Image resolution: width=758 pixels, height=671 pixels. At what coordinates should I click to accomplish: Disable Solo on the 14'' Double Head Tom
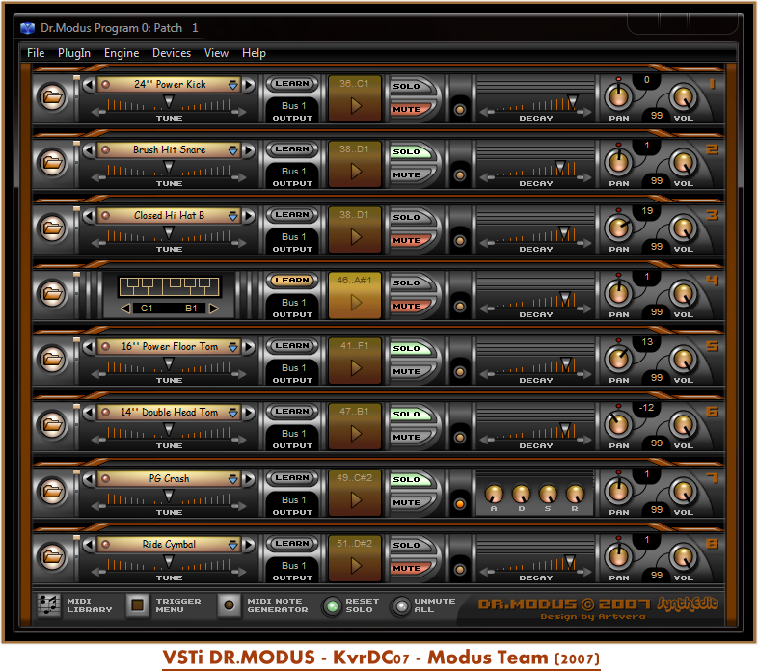pyautogui.click(x=407, y=414)
